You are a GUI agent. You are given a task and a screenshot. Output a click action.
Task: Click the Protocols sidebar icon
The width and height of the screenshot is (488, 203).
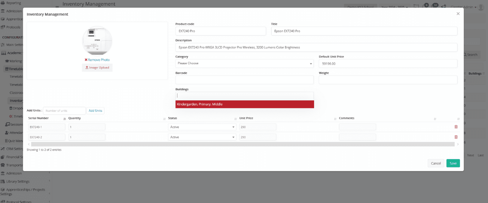pos(3,27)
